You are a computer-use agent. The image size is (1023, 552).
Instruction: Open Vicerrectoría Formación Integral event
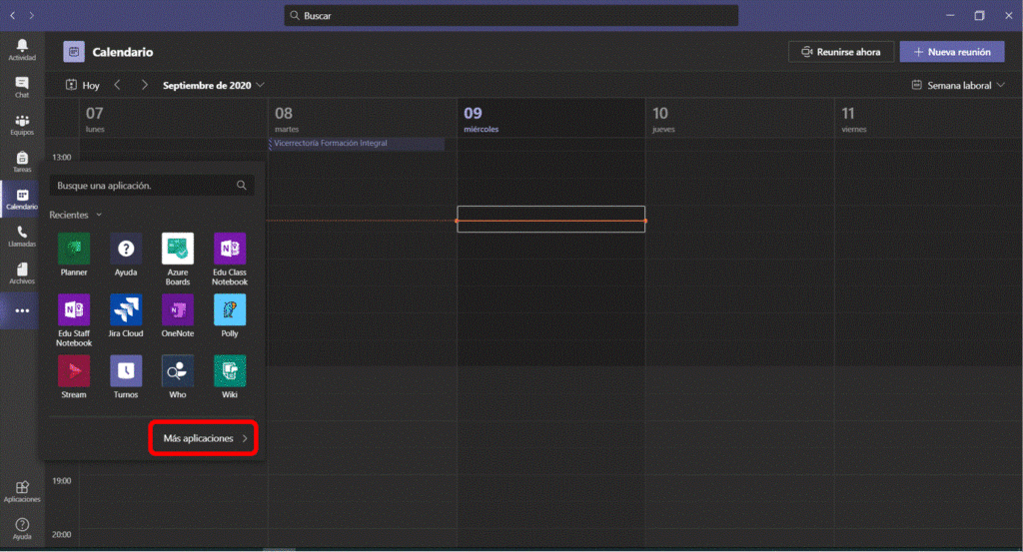pyautogui.click(x=357, y=144)
